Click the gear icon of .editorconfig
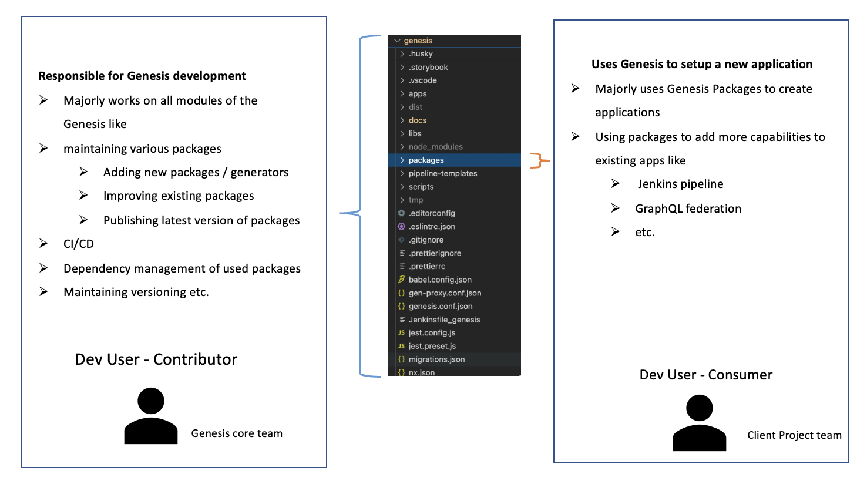Image resolution: width=867 pixels, height=484 pixels. tap(402, 213)
